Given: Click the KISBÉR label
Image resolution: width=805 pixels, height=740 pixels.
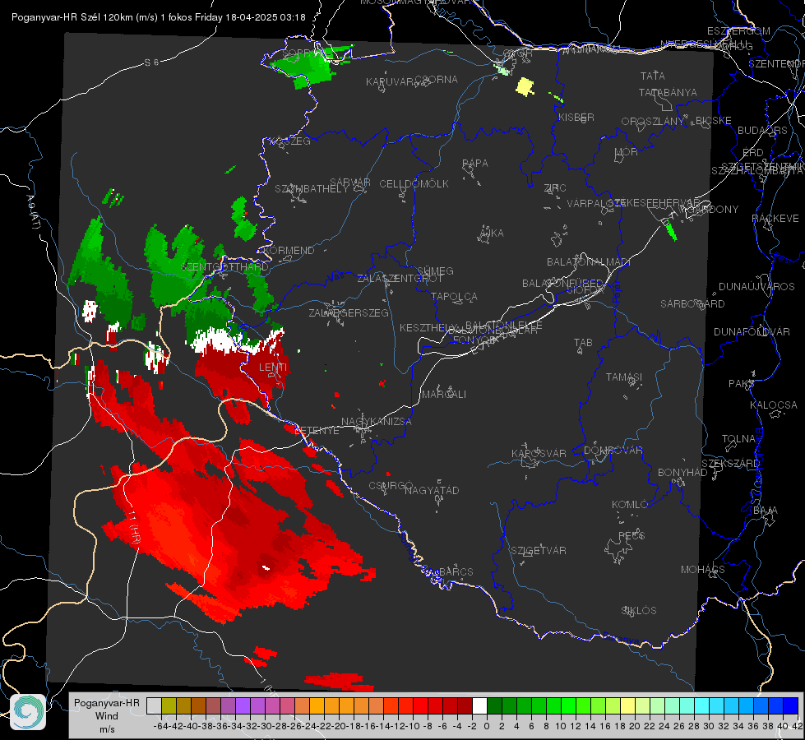Looking at the screenshot, I should pos(576,117).
